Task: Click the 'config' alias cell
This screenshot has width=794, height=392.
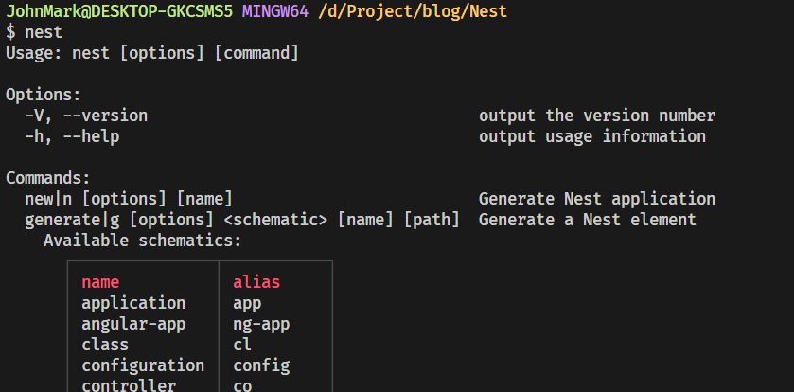Action: pos(261,365)
